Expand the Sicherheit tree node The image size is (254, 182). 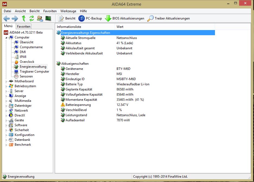click(x=6, y=130)
